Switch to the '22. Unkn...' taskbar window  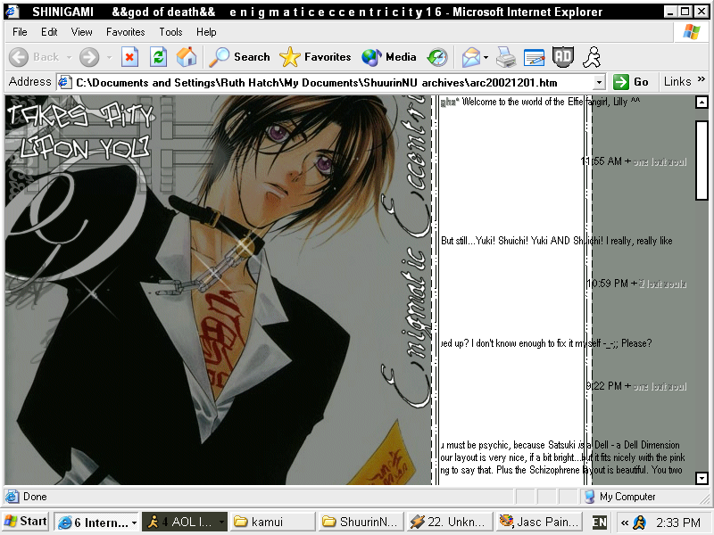(x=449, y=522)
